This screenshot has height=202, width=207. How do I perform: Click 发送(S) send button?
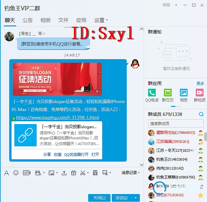(x=122, y=198)
